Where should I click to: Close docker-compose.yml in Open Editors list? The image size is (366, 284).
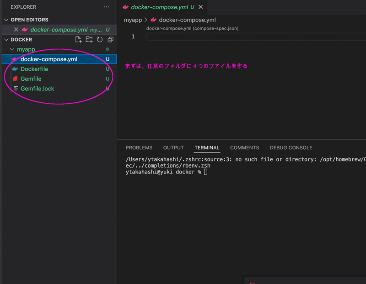[x=16, y=30]
